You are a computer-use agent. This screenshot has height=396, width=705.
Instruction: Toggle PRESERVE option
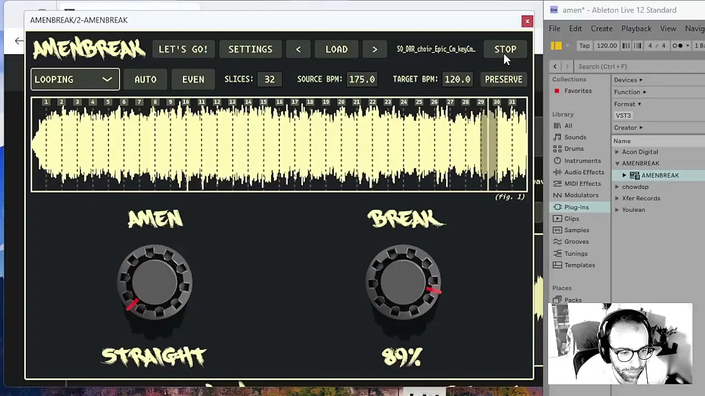(x=503, y=79)
